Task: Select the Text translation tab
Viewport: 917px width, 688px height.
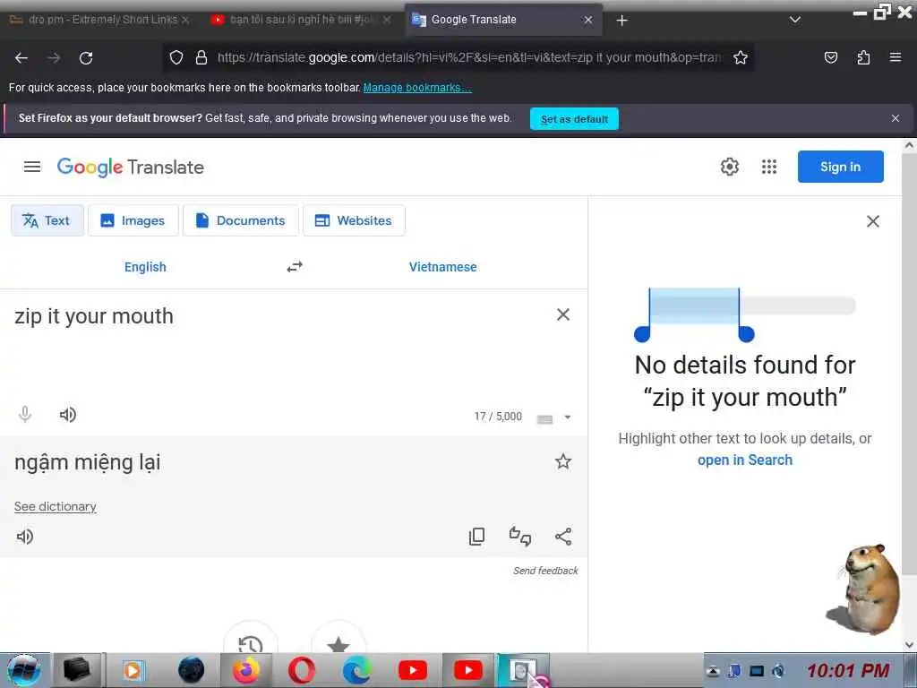Action: tap(47, 220)
